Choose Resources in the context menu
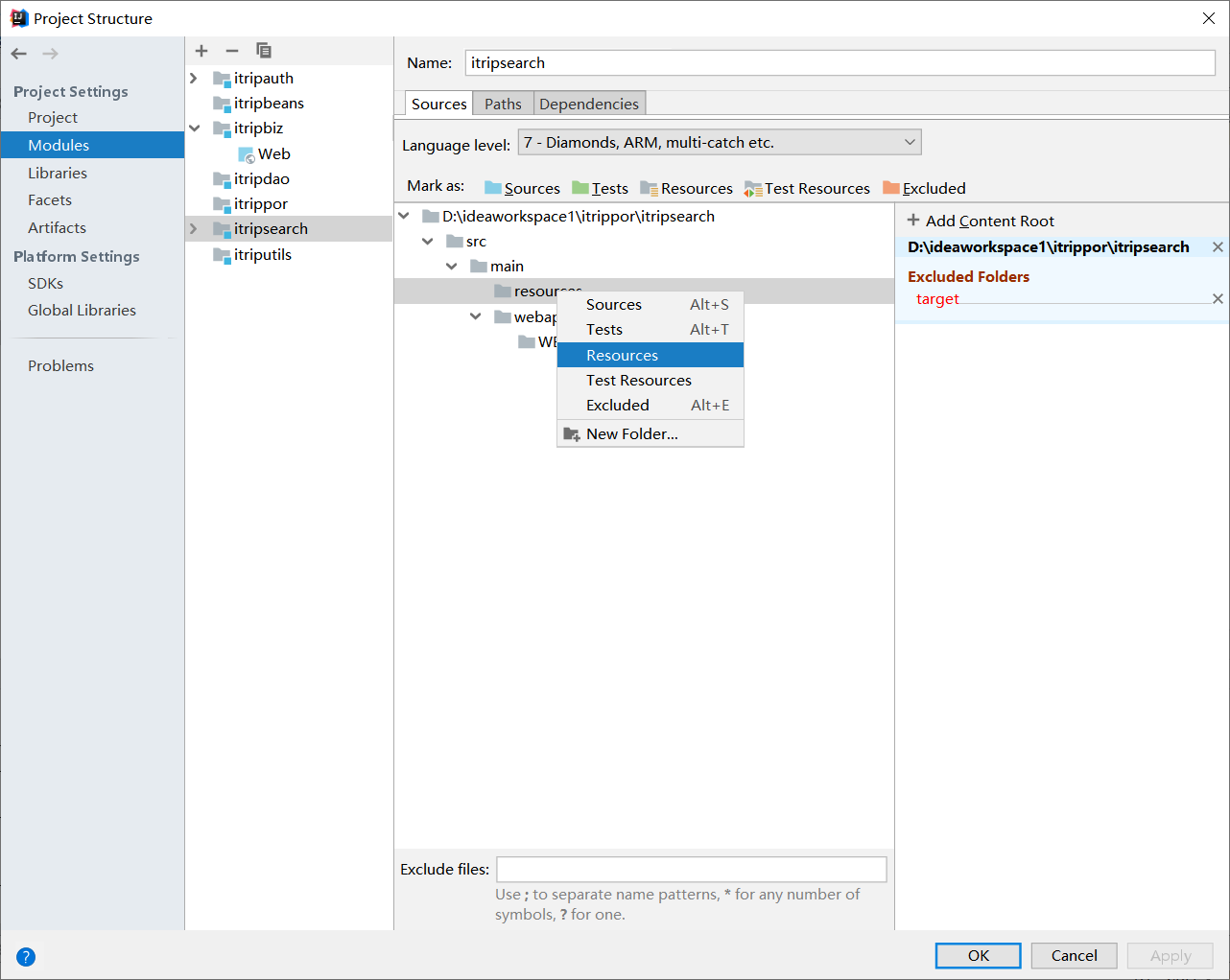 [x=650, y=355]
